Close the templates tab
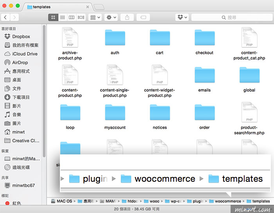This screenshot has height=213, width=274. 88,7
